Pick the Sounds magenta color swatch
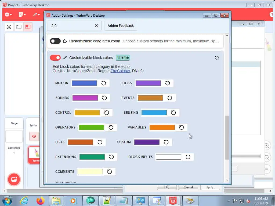Image resolution: width=275 pixels, height=206 pixels. 85,98
